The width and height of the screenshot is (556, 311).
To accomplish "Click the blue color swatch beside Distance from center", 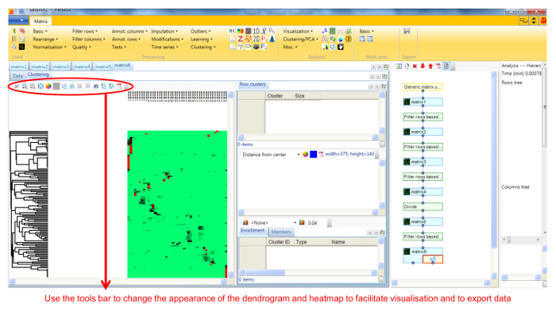I will pyautogui.click(x=313, y=155).
